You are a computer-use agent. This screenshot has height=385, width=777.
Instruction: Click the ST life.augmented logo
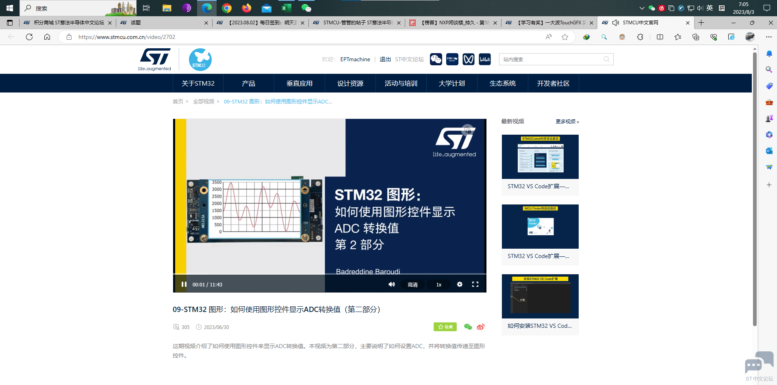pos(154,60)
